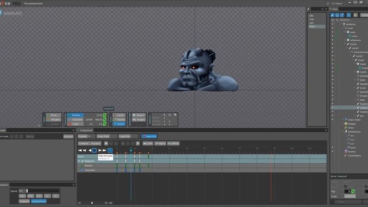Click the Loop Start field
This screenshot has width=368, height=207.
107,136
